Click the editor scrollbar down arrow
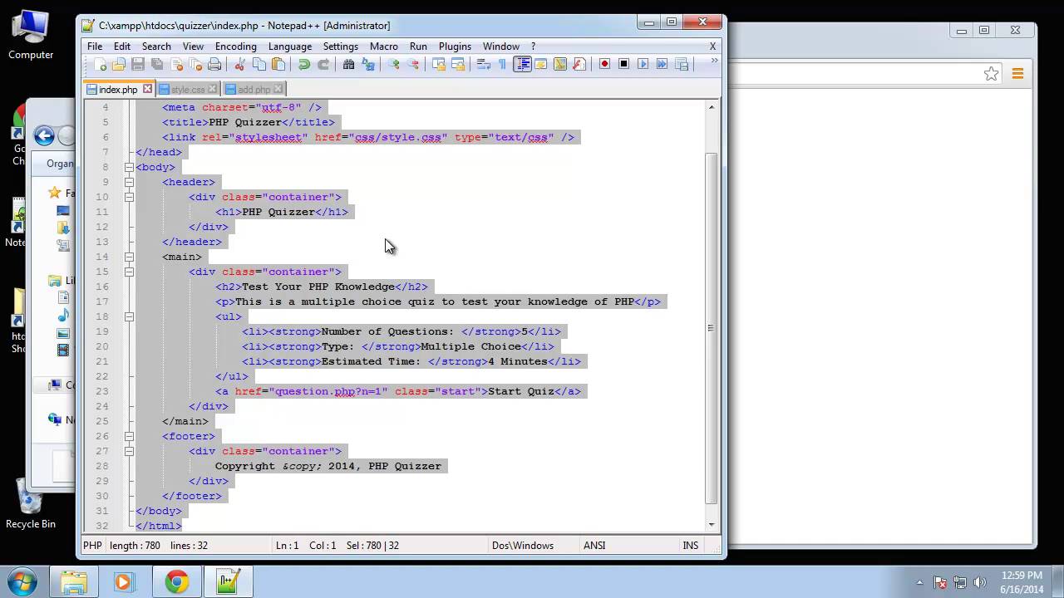This screenshot has width=1064, height=598. pyautogui.click(x=712, y=525)
